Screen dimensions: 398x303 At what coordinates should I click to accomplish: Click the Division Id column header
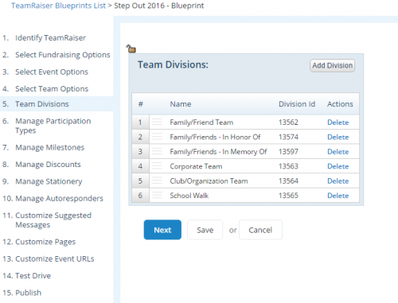coord(297,104)
